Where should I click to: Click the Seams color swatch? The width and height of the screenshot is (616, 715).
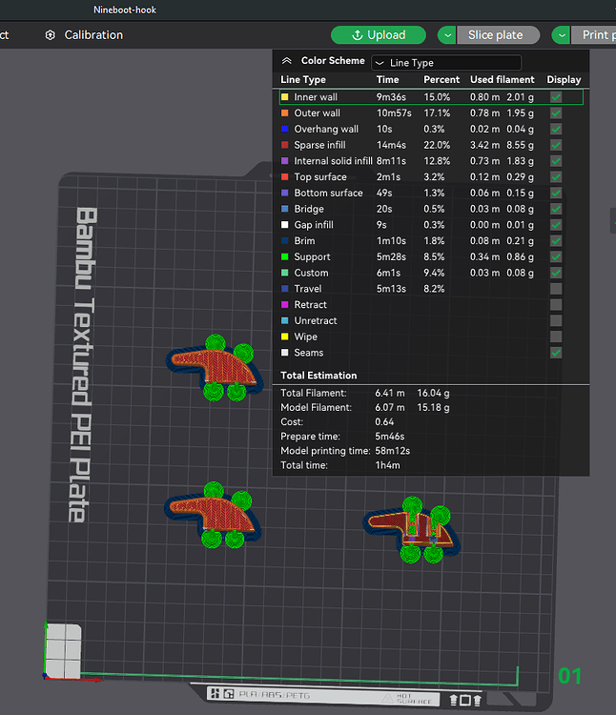click(x=284, y=353)
